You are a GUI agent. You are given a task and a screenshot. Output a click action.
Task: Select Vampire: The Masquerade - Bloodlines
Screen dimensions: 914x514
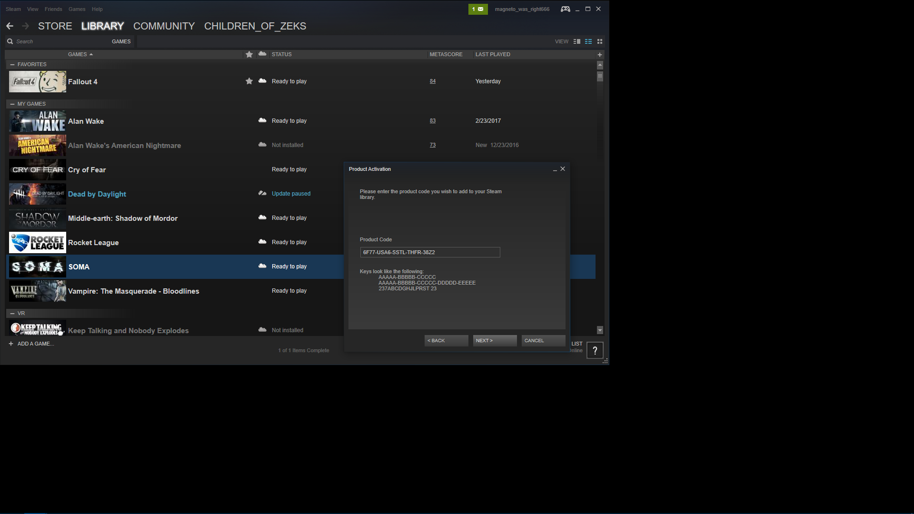click(134, 291)
